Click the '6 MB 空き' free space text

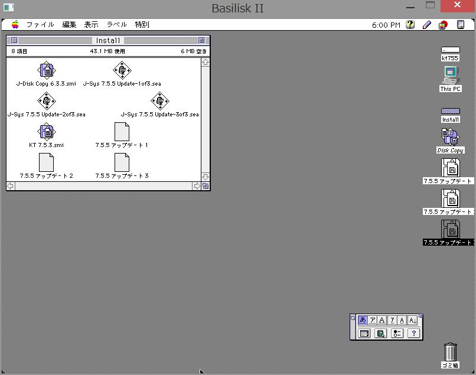(x=194, y=51)
